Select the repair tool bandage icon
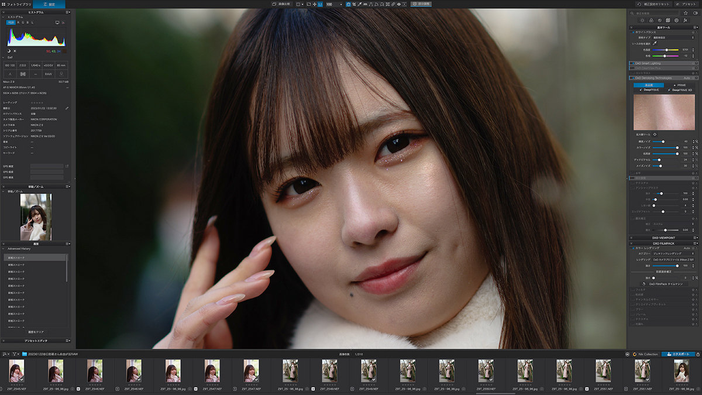702x395 pixels. tap(393, 4)
